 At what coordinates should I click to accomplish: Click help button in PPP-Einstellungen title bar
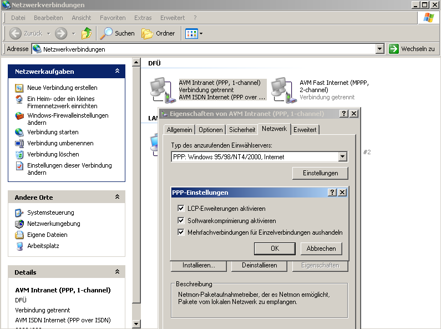[332, 193]
